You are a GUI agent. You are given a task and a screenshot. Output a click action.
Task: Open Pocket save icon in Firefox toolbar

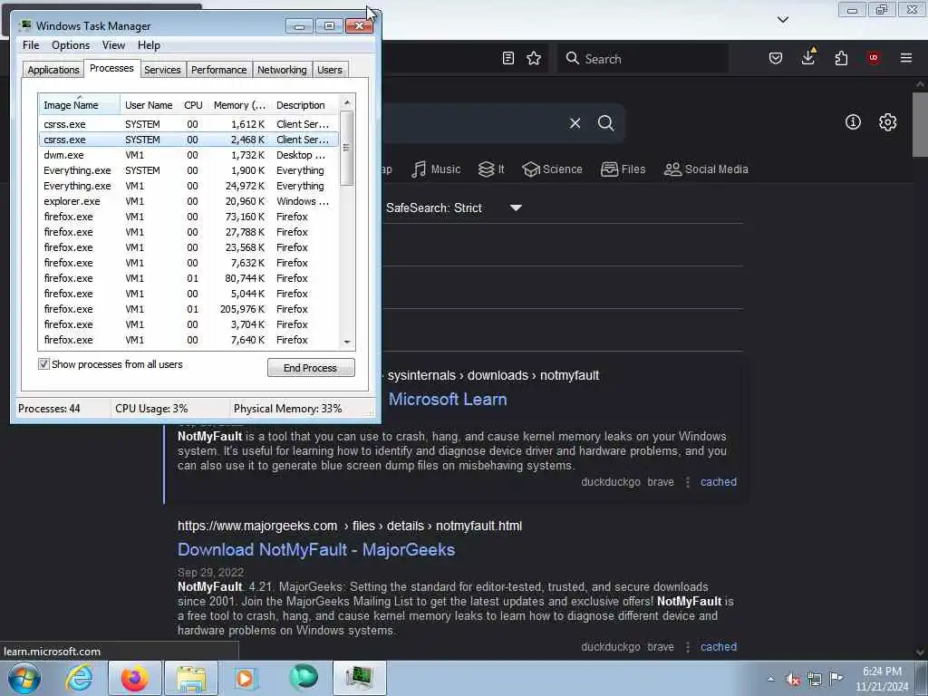(776, 58)
